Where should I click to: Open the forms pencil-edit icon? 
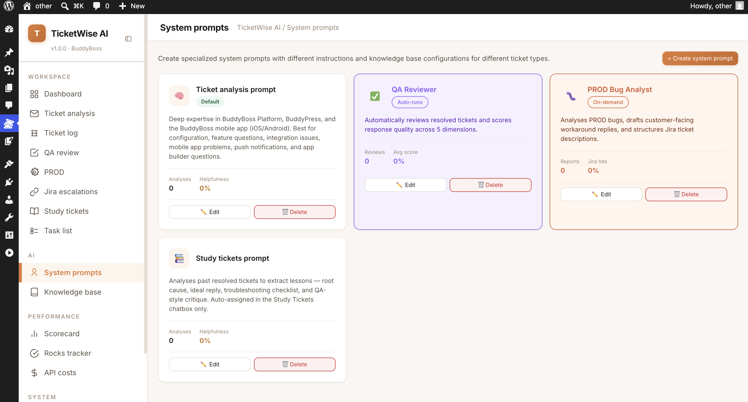9,141
